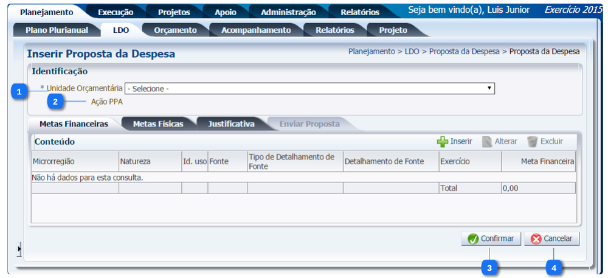The width and height of the screenshot is (608, 278).
Task: Select the Apoio top menu tab
Action: pyautogui.click(x=226, y=12)
